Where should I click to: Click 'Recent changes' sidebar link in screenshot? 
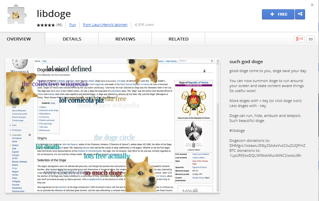coord(19,117)
